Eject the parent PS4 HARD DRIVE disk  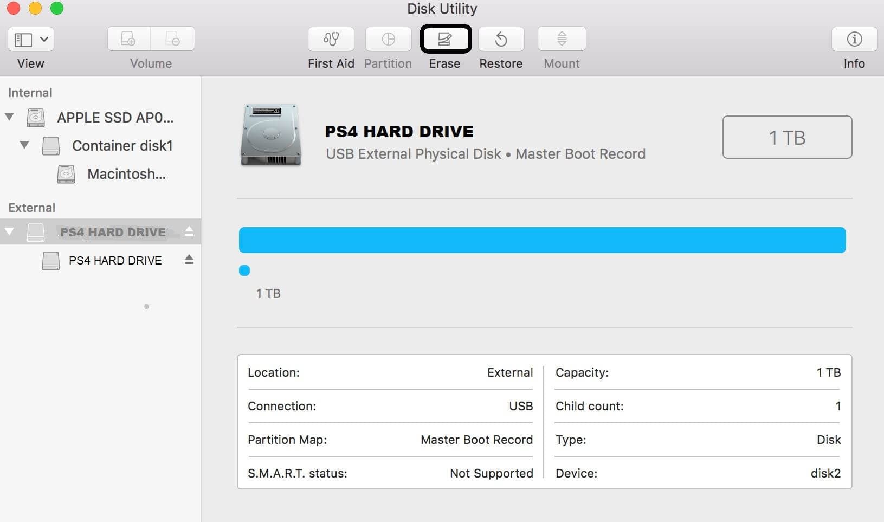coord(189,231)
